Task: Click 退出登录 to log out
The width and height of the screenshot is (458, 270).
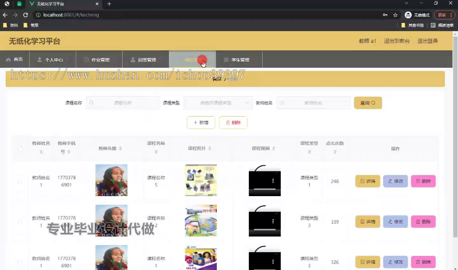Action: 427,41
